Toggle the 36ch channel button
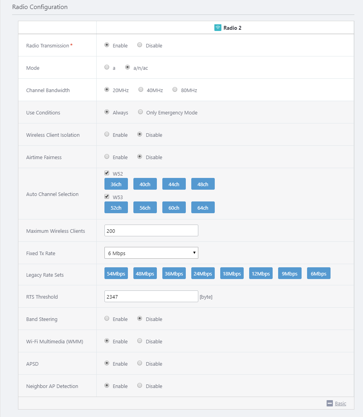 click(116, 184)
